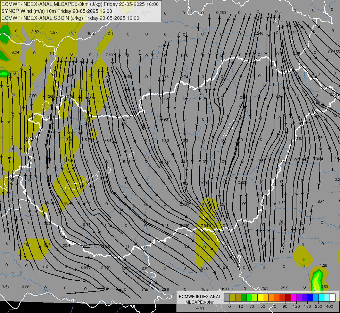The height and width of the screenshot is (313, 340).
Task: Click the map value '0.752'
Action: tap(165, 98)
